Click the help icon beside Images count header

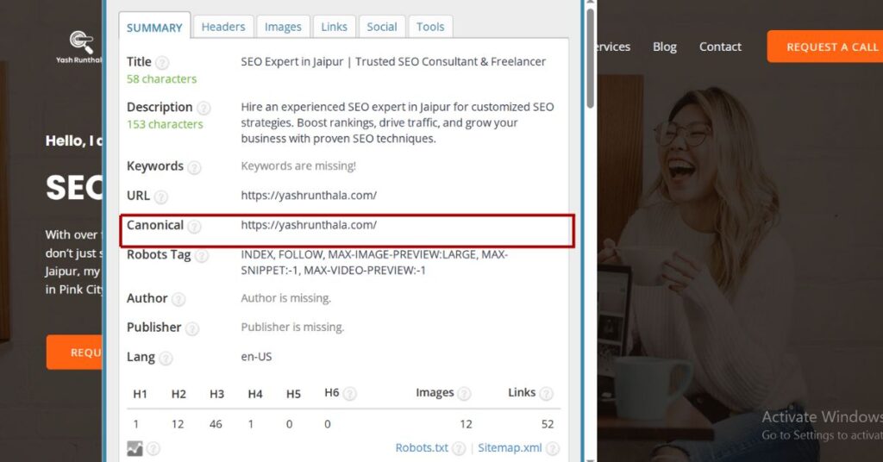pos(464,393)
